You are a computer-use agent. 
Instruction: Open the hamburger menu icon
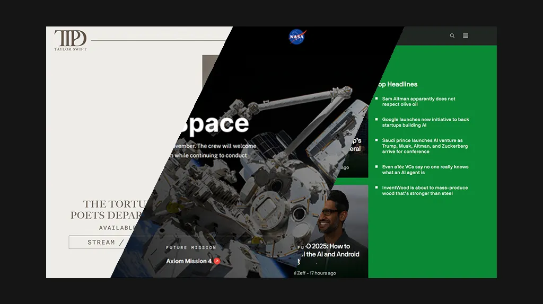466,35
